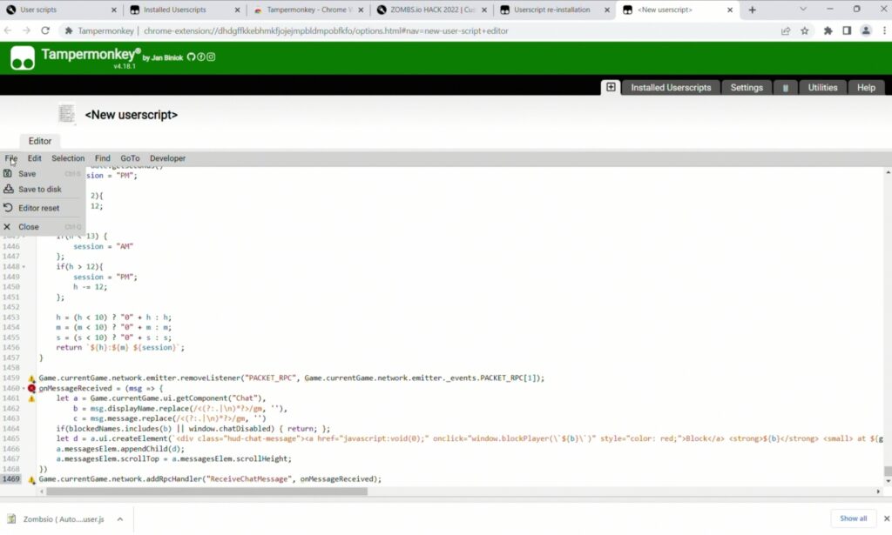Click the File menu header
Screen dimensions: 892x535
click(x=10, y=158)
